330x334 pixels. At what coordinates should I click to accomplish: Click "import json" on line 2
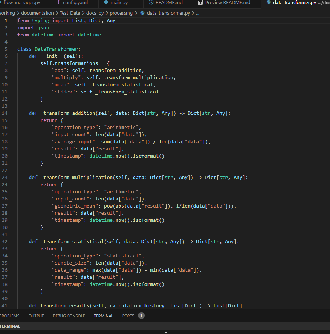coord(33,28)
